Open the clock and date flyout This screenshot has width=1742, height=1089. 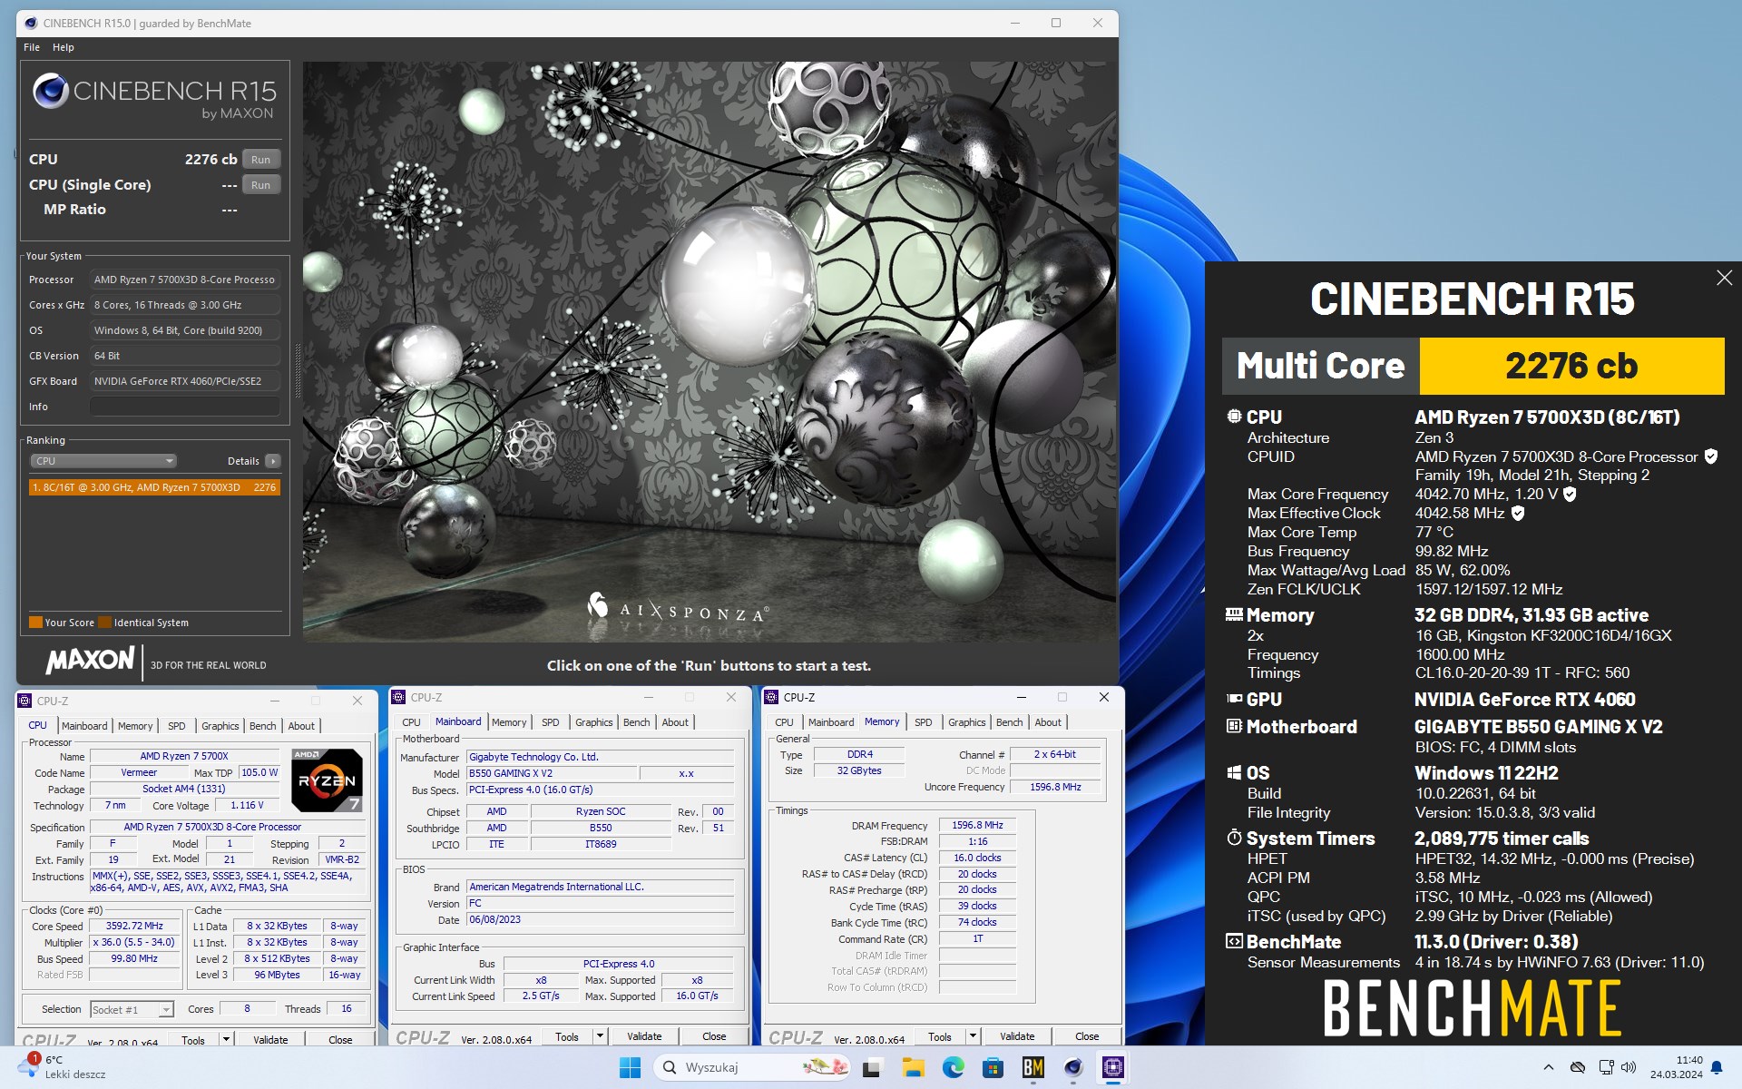(1677, 1067)
